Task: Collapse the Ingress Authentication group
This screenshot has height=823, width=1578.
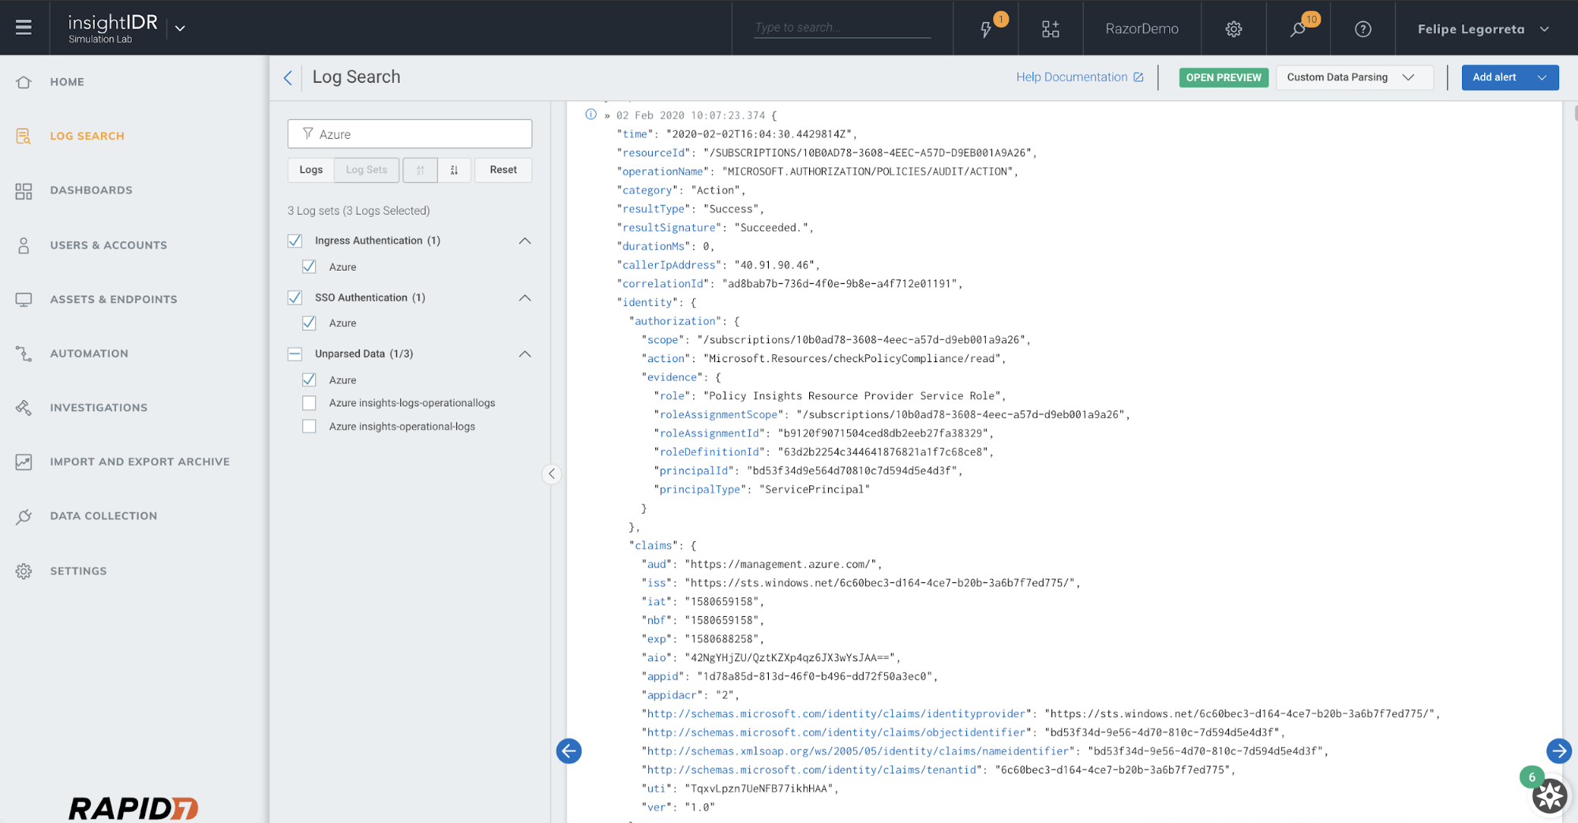Action: (x=525, y=241)
